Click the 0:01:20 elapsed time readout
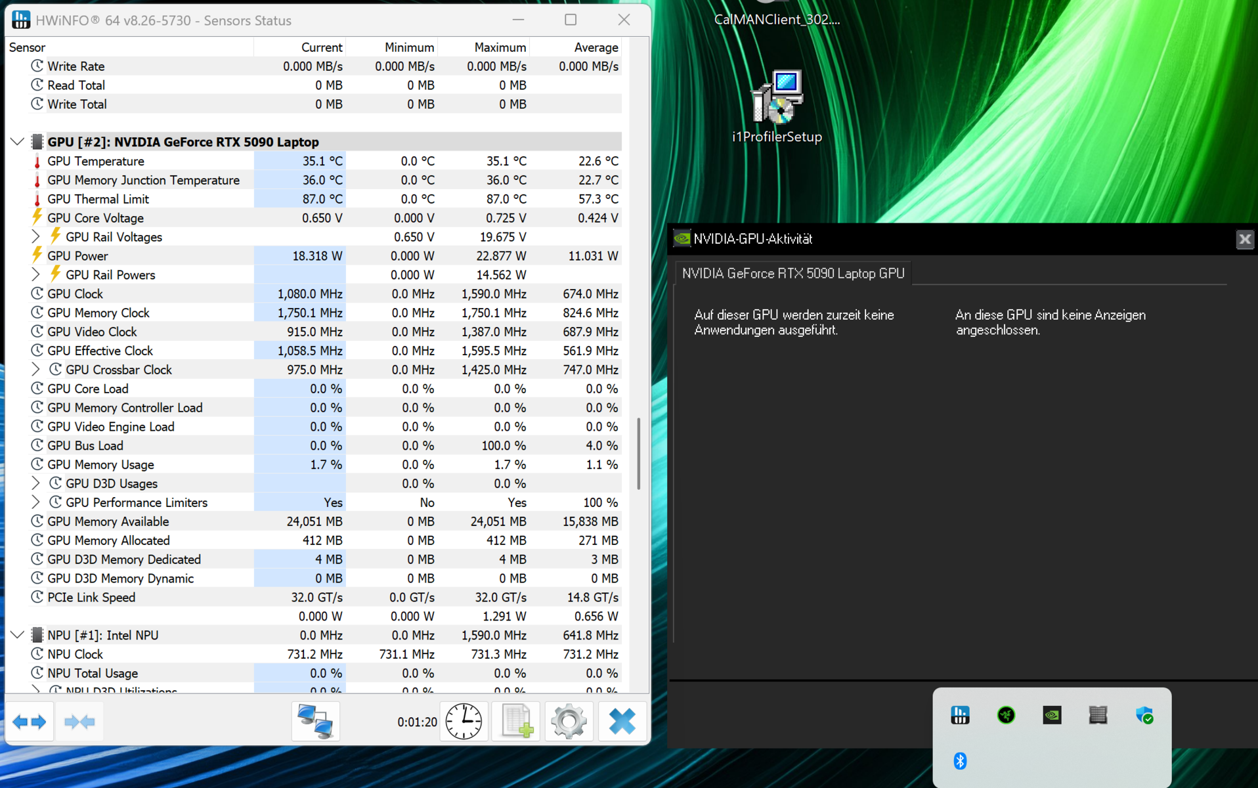The height and width of the screenshot is (788, 1258). point(417,722)
